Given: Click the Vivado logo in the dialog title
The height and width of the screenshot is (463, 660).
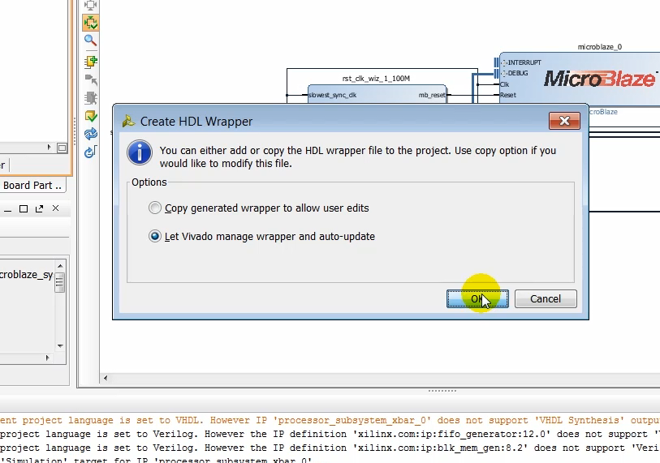Looking at the screenshot, I should point(128,121).
